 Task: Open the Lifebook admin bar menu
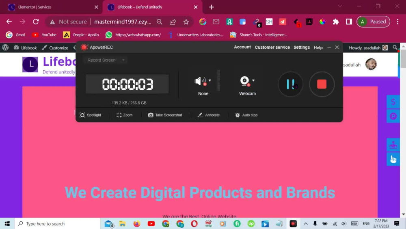point(25,48)
